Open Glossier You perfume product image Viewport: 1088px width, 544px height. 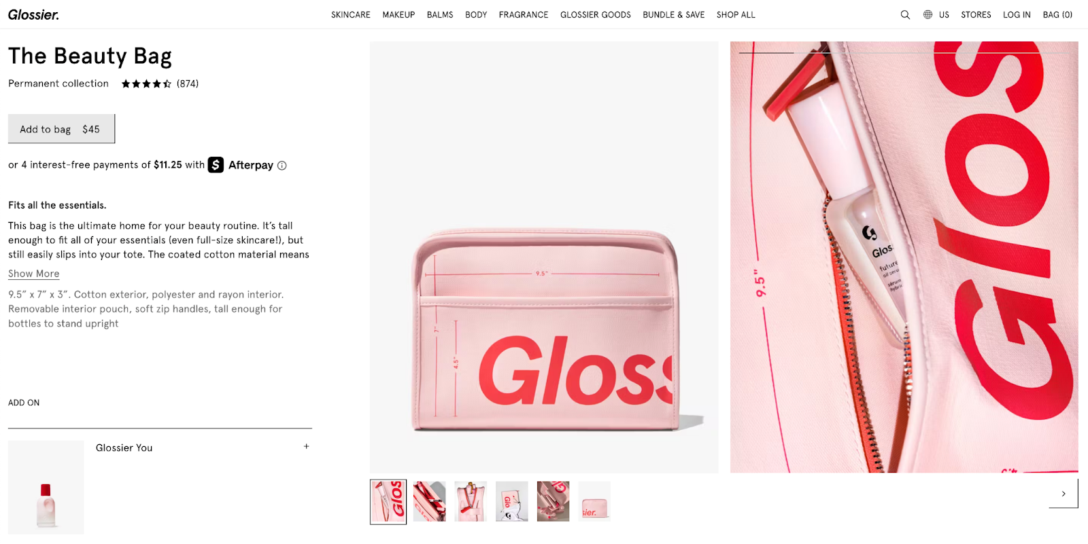coord(46,488)
